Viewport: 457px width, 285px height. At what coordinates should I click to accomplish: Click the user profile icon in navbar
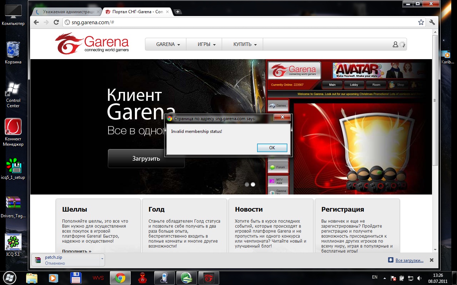[395, 45]
